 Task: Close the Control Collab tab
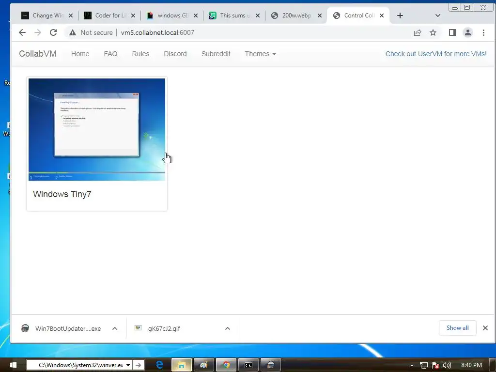pos(382,15)
